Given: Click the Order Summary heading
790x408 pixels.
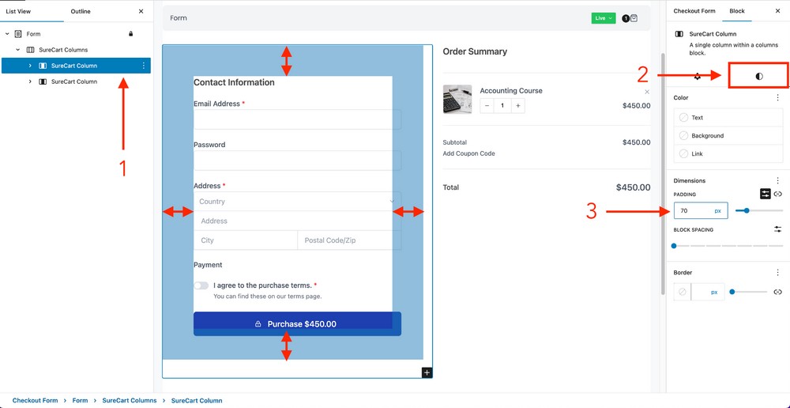Looking at the screenshot, I should [x=475, y=51].
